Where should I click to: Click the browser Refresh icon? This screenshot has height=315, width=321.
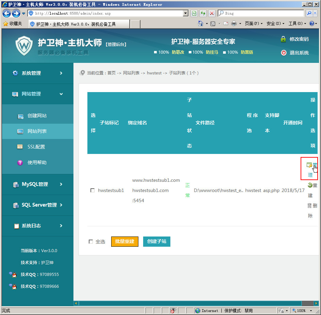(203, 13)
